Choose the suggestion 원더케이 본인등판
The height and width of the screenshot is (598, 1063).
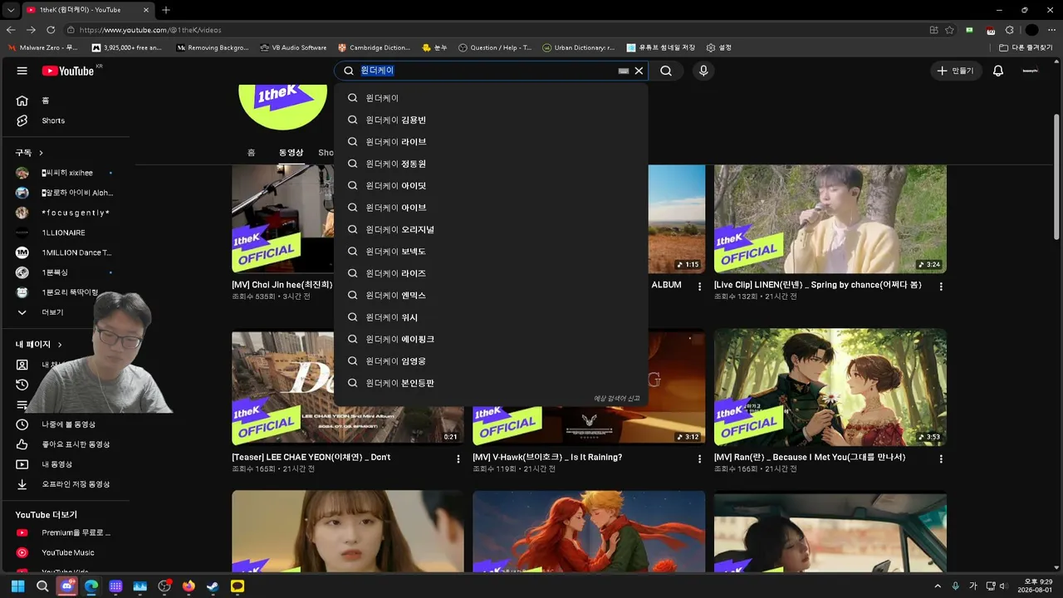491,383
